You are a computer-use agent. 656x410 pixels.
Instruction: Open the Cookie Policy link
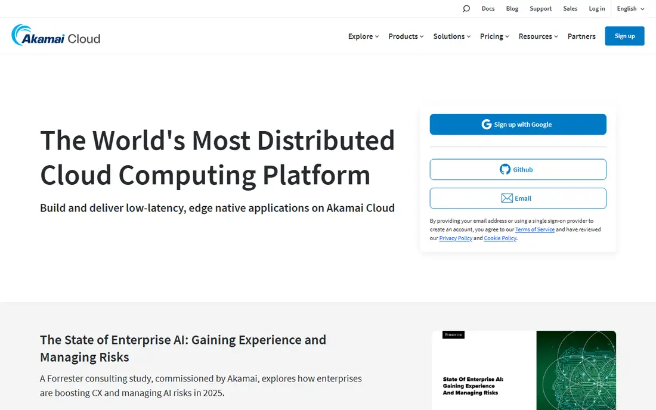click(x=500, y=238)
